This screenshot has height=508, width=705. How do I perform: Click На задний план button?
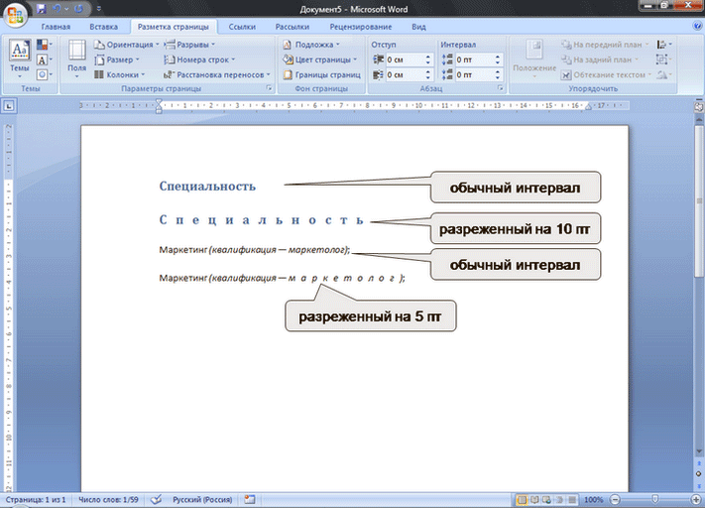(x=600, y=60)
